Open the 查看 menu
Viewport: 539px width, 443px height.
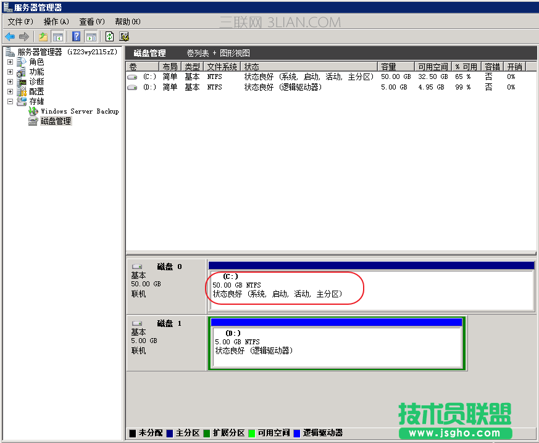click(x=90, y=21)
